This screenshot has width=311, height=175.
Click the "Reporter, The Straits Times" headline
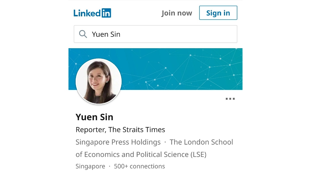click(x=120, y=130)
